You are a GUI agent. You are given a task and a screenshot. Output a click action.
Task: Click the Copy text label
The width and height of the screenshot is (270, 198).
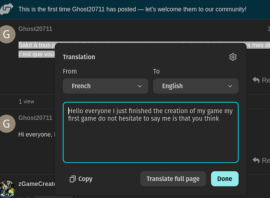[85, 179]
